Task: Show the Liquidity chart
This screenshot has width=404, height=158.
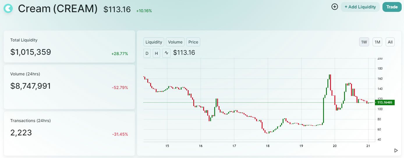Action: (x=154, y=42)
